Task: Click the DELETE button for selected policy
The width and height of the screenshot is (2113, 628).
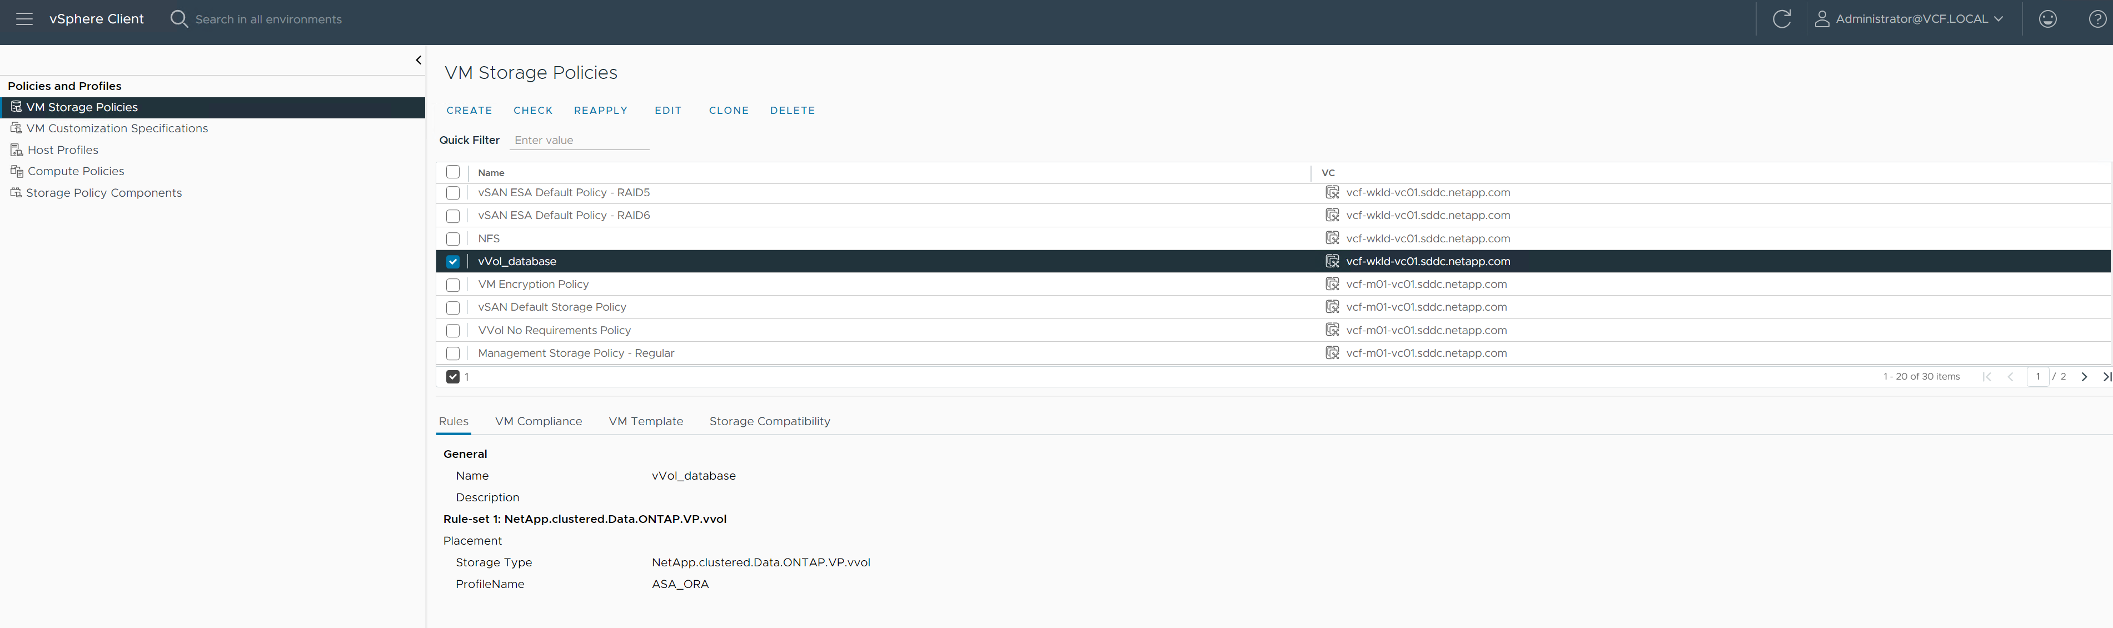Action: pyautogui.click(x=793, y=109)
